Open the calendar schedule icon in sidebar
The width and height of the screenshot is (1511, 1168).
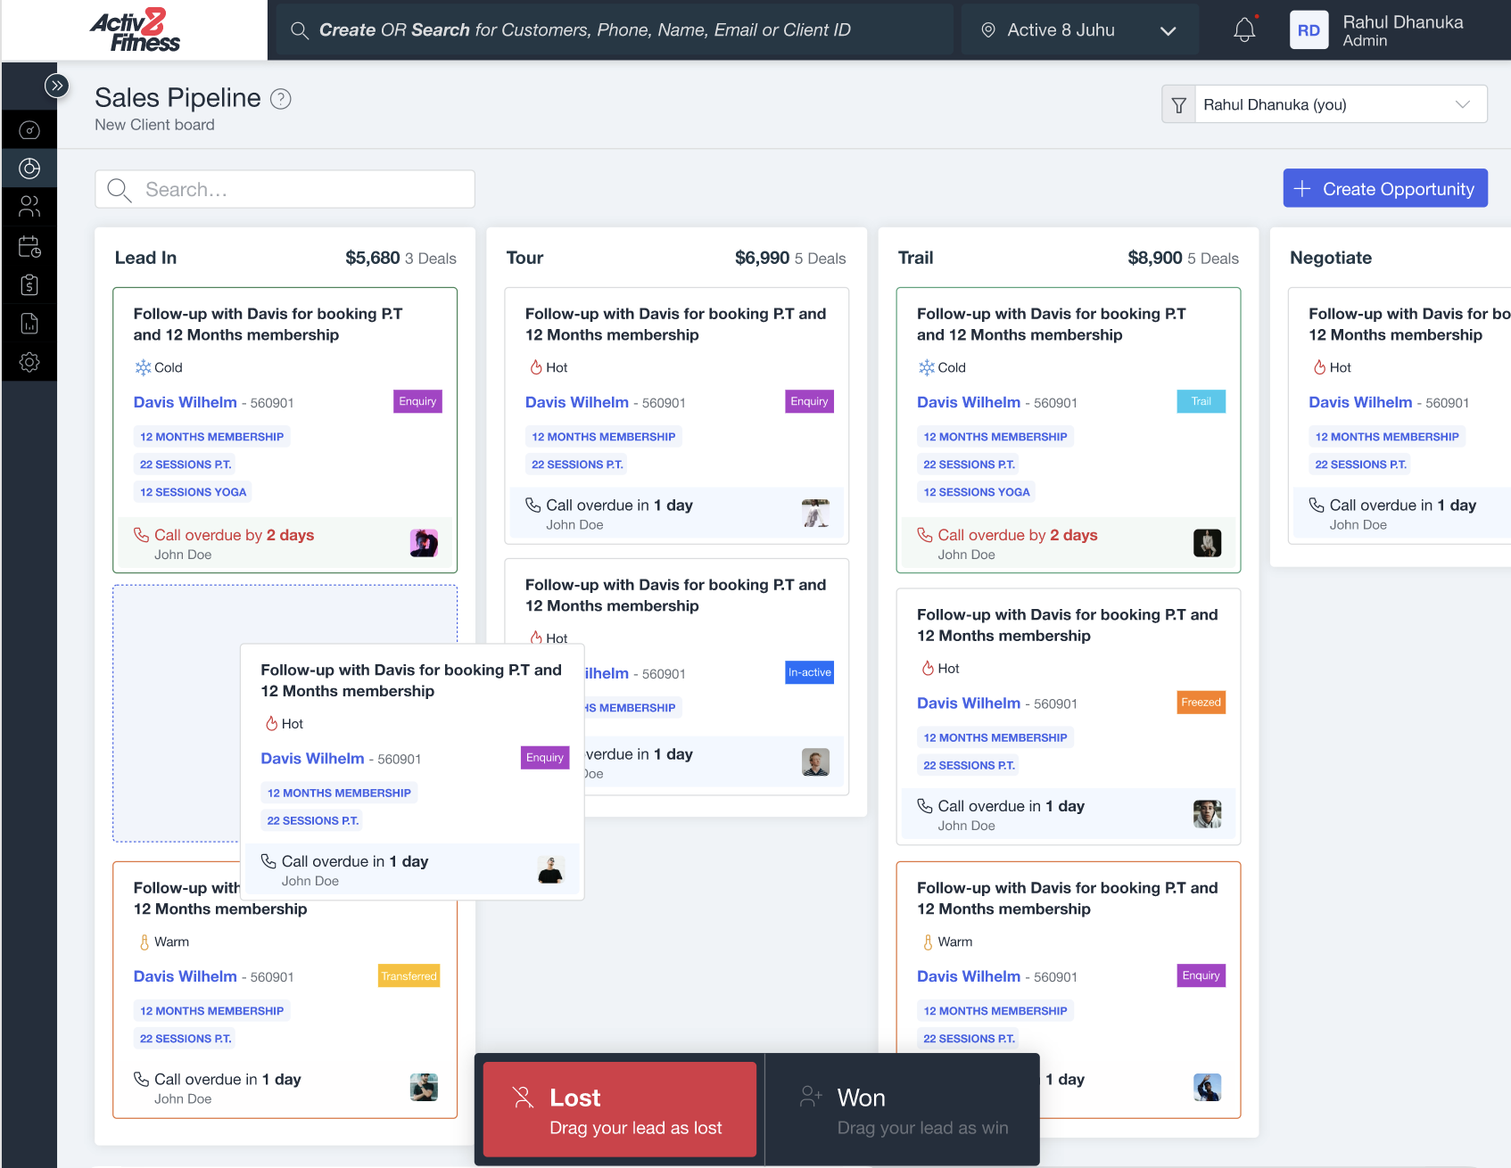(29, 246)
